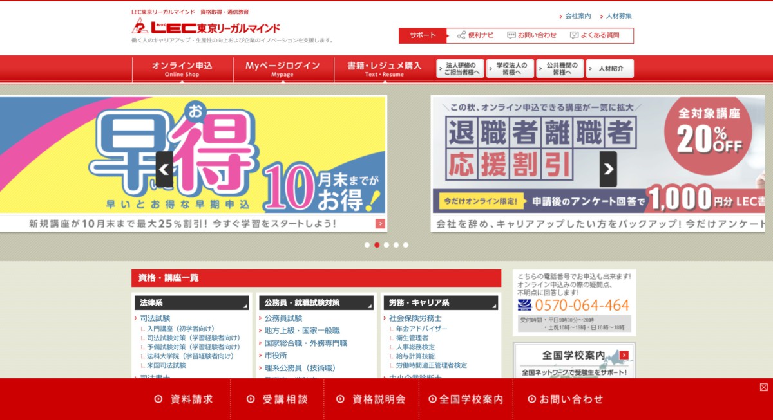Viewport: 773px width, 420px height.
Task: Click the 公共機関の皆様へ button
Action: [560, 69]
